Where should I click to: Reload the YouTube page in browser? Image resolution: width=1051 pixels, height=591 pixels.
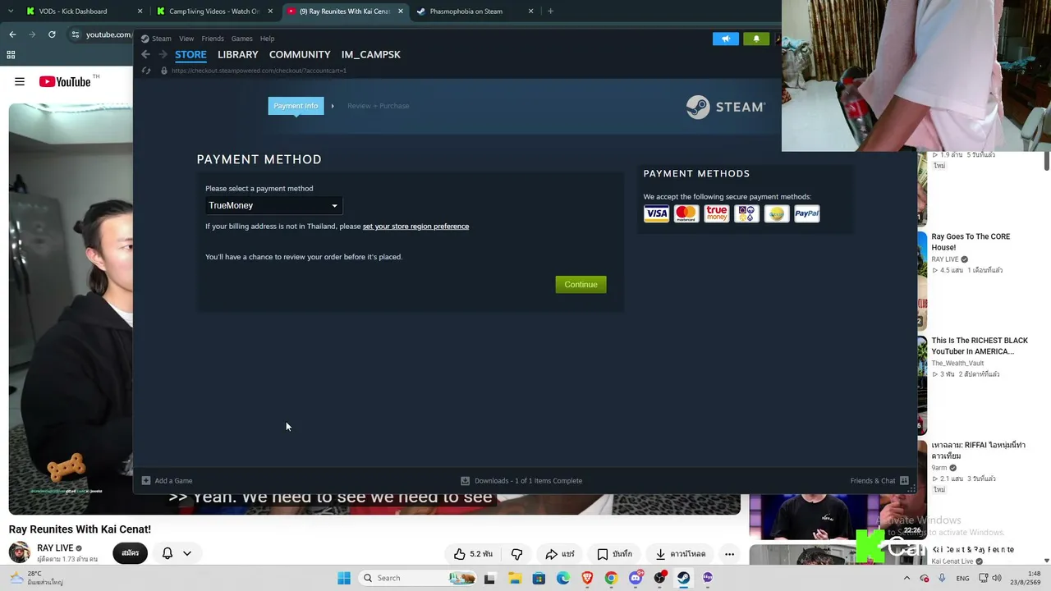pyautogui.click(x=52, y=34)
